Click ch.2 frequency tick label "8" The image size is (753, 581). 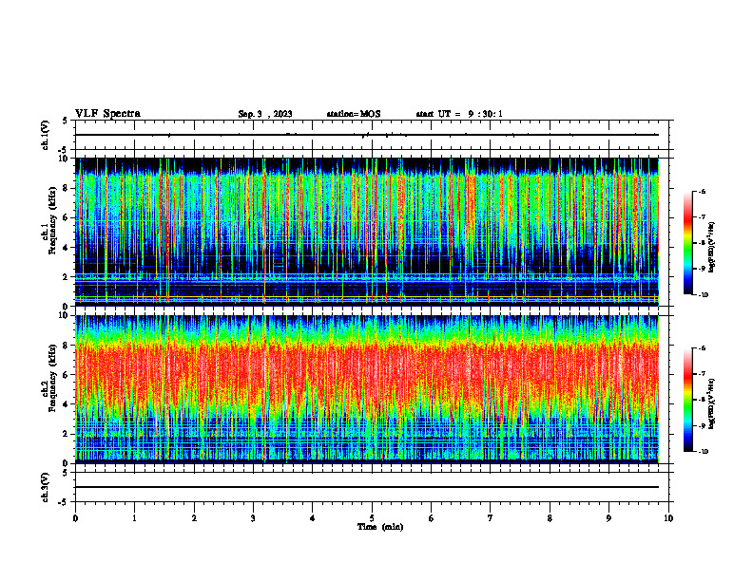point(66,346)
